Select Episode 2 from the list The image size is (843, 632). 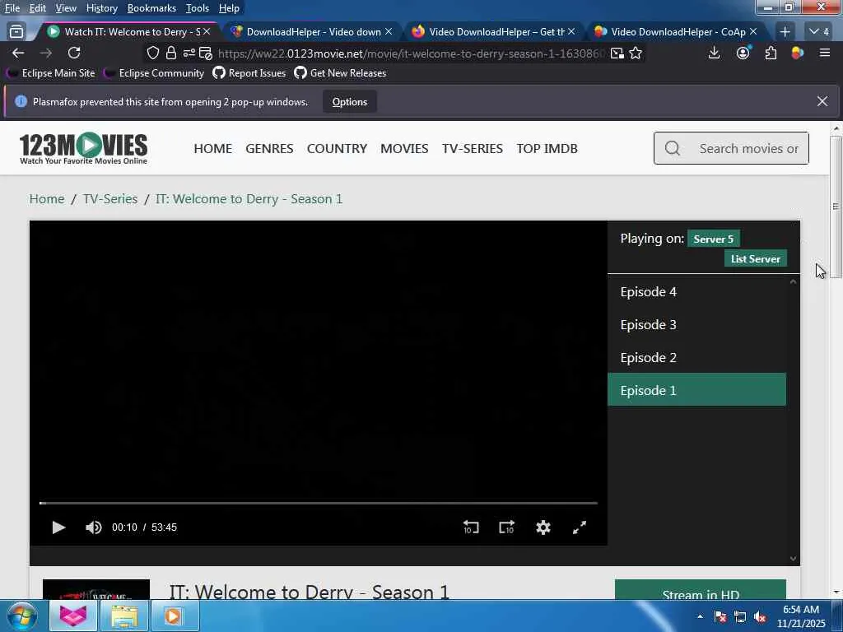coord(696,357)
